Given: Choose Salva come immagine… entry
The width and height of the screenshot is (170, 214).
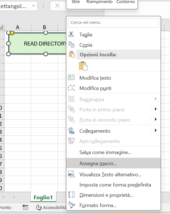Looking at the screenshot, I should (113, 152).
